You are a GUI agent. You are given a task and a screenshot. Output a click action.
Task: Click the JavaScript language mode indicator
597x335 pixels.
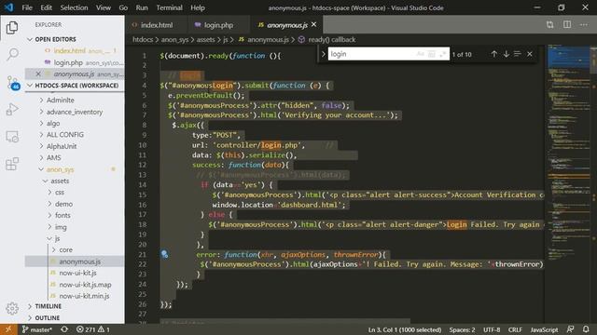pos(544,329)
